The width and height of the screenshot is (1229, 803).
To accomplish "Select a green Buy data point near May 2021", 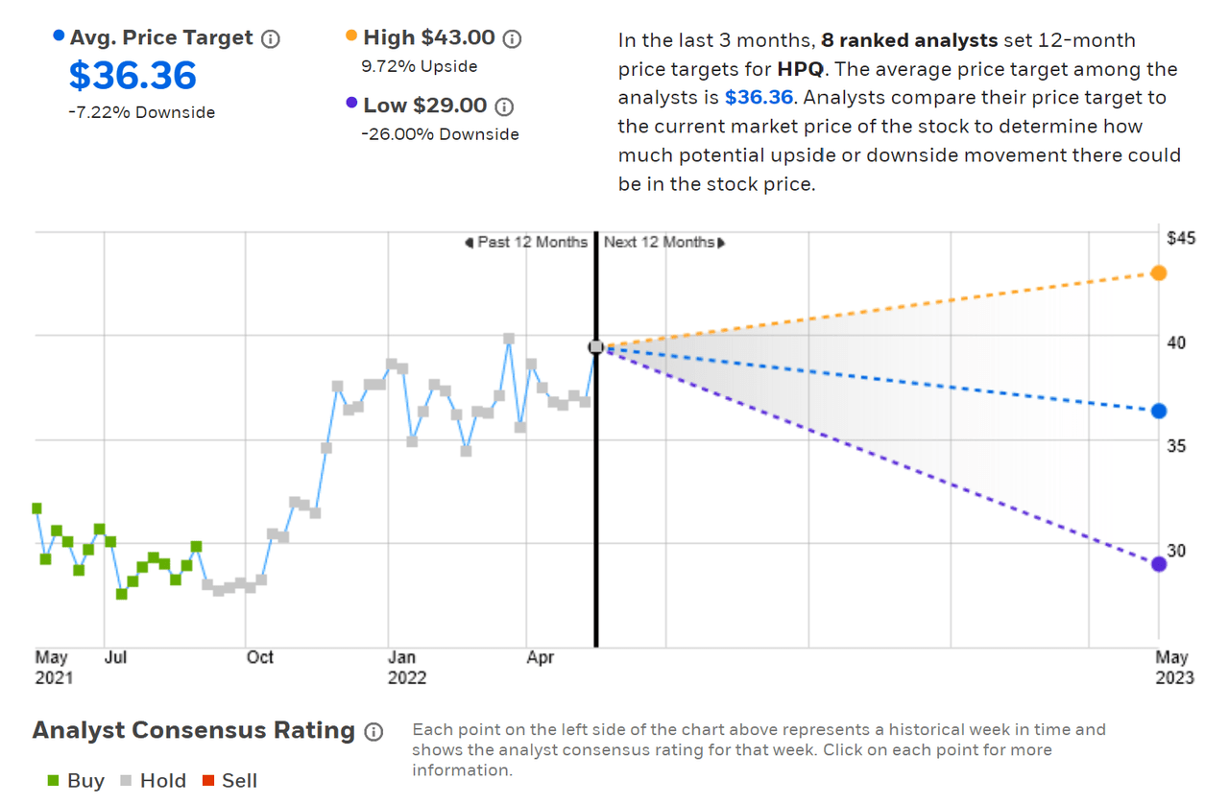I will pyautogui.click(x=37, y=508).
